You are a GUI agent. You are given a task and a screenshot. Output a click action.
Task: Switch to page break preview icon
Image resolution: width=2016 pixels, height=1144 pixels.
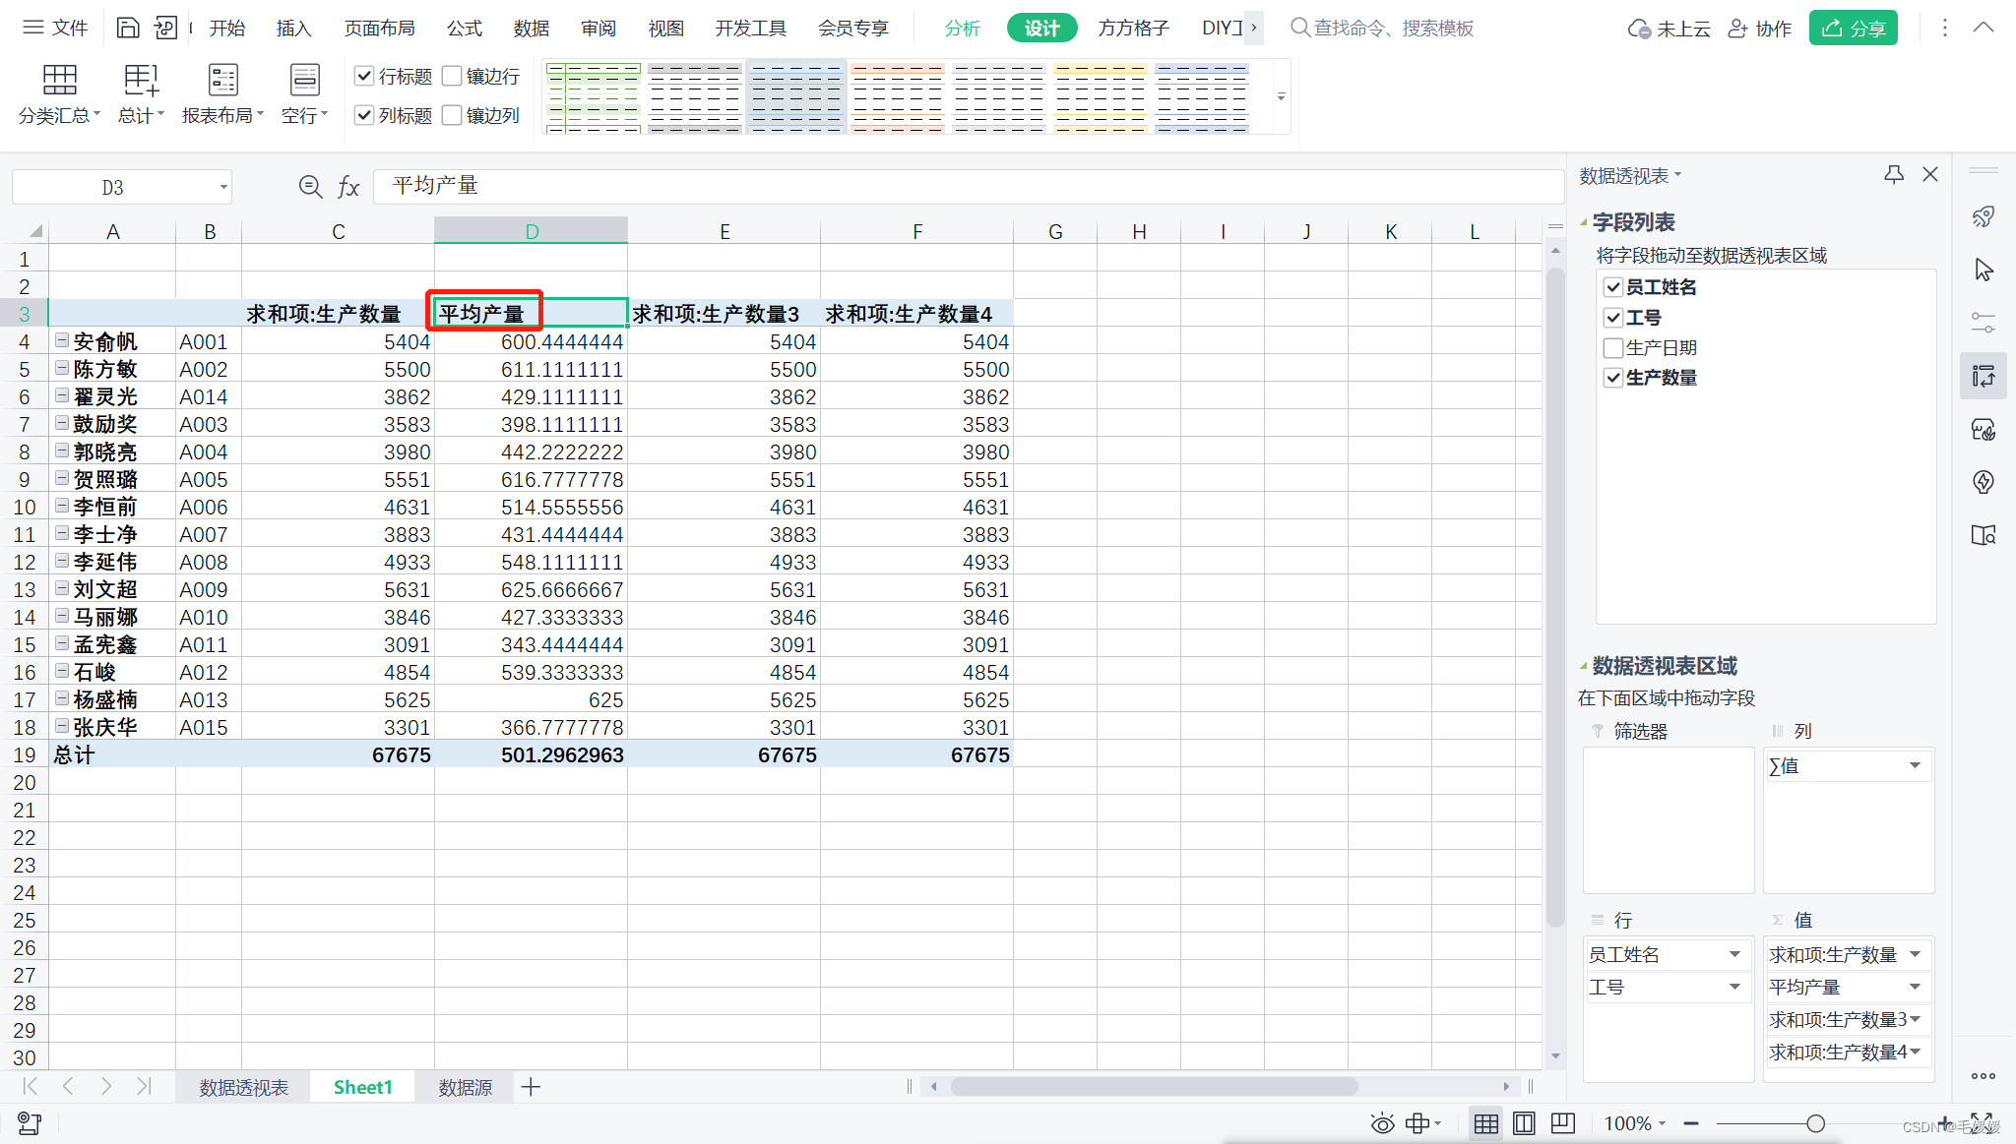tap(1563, 1123)
